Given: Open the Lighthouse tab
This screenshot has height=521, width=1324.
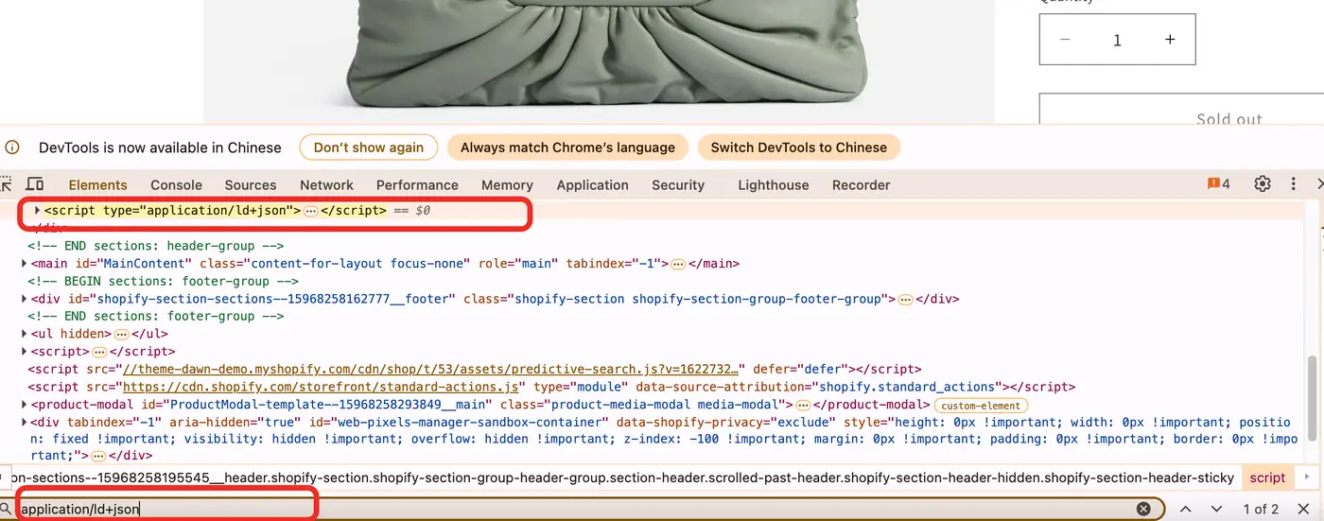Looking at the screenshot, I should click(774, 185).
